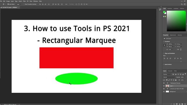Filter layers by shape layer icon
This screenshot has height=105, width=187.
(181, 74)
